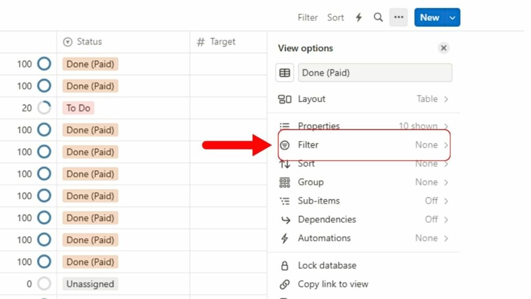This screenshot has width=531, height=299.
Task: Click the Dependencies arrow icon
Action: (x=284, y=220)
